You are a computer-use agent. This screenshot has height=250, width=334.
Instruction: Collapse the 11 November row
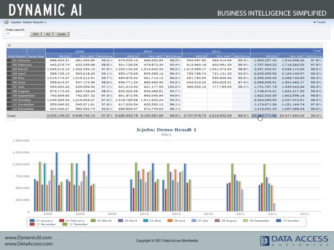[x=9, y=104]
